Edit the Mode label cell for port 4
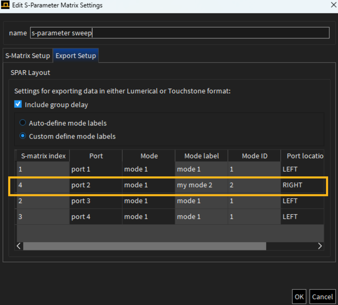 [x=201, y=217]
